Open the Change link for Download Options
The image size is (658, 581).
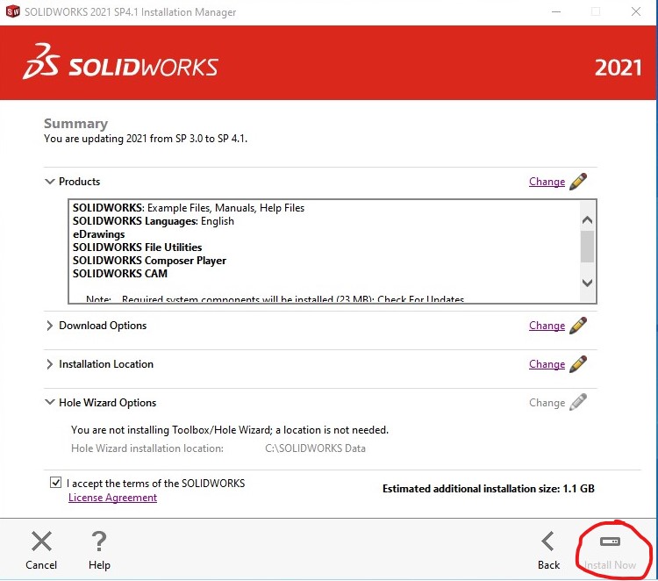pyautogui.click(x=547, y=326)
